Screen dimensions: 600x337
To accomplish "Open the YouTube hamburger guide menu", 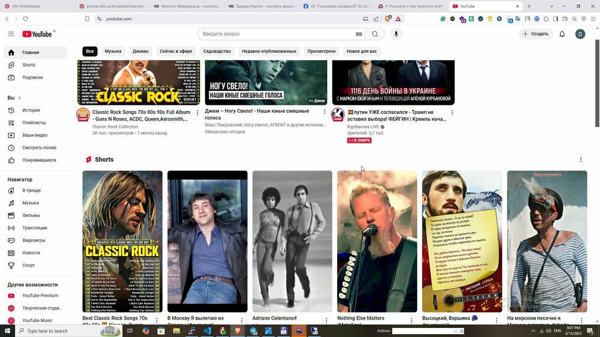I will [11, 34].
